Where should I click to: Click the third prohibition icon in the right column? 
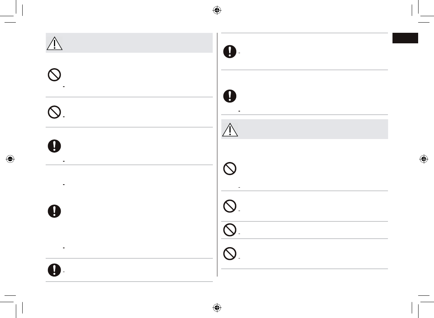tap(230, 229)
